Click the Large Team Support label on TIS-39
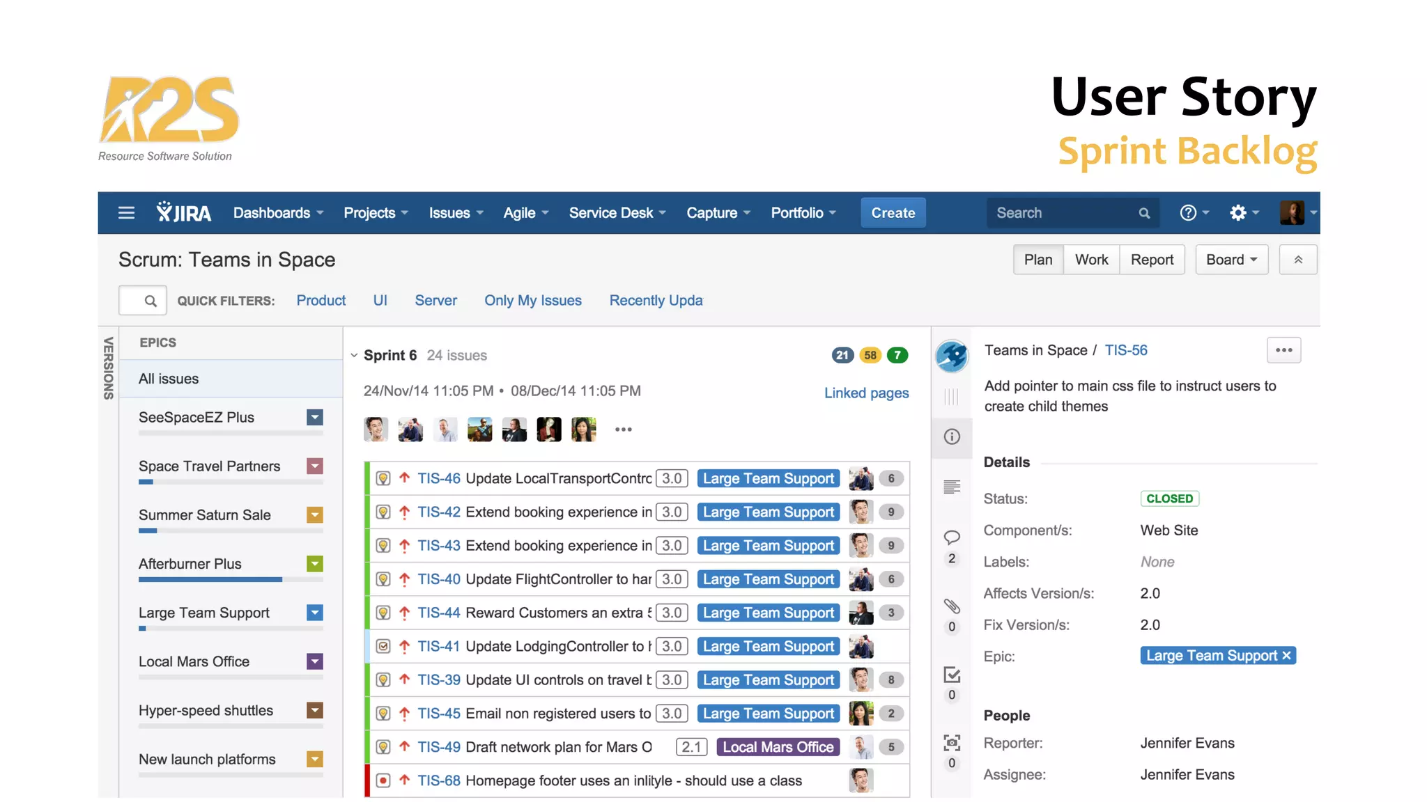This screenshot has width=1427, height=802. pos(769,680)
